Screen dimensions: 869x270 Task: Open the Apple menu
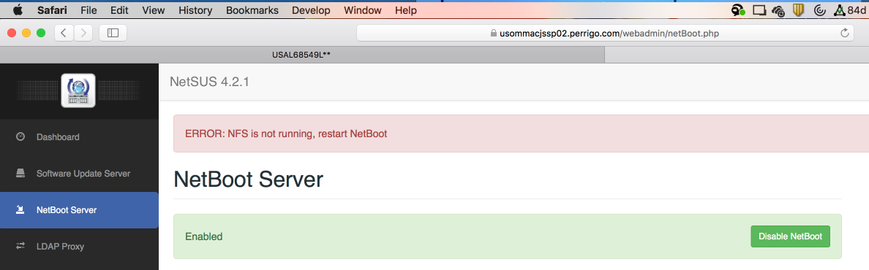pyautogui.click(x=17, y=10)
